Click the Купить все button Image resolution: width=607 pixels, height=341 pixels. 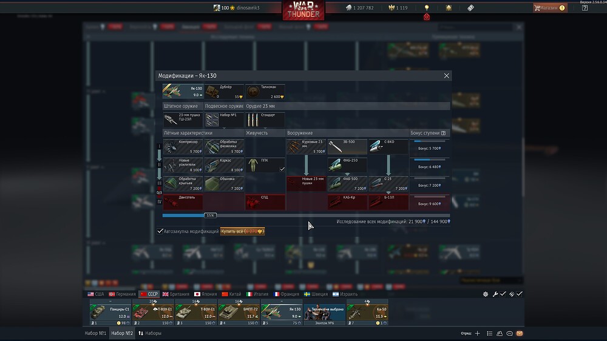(x=242, y=231)
